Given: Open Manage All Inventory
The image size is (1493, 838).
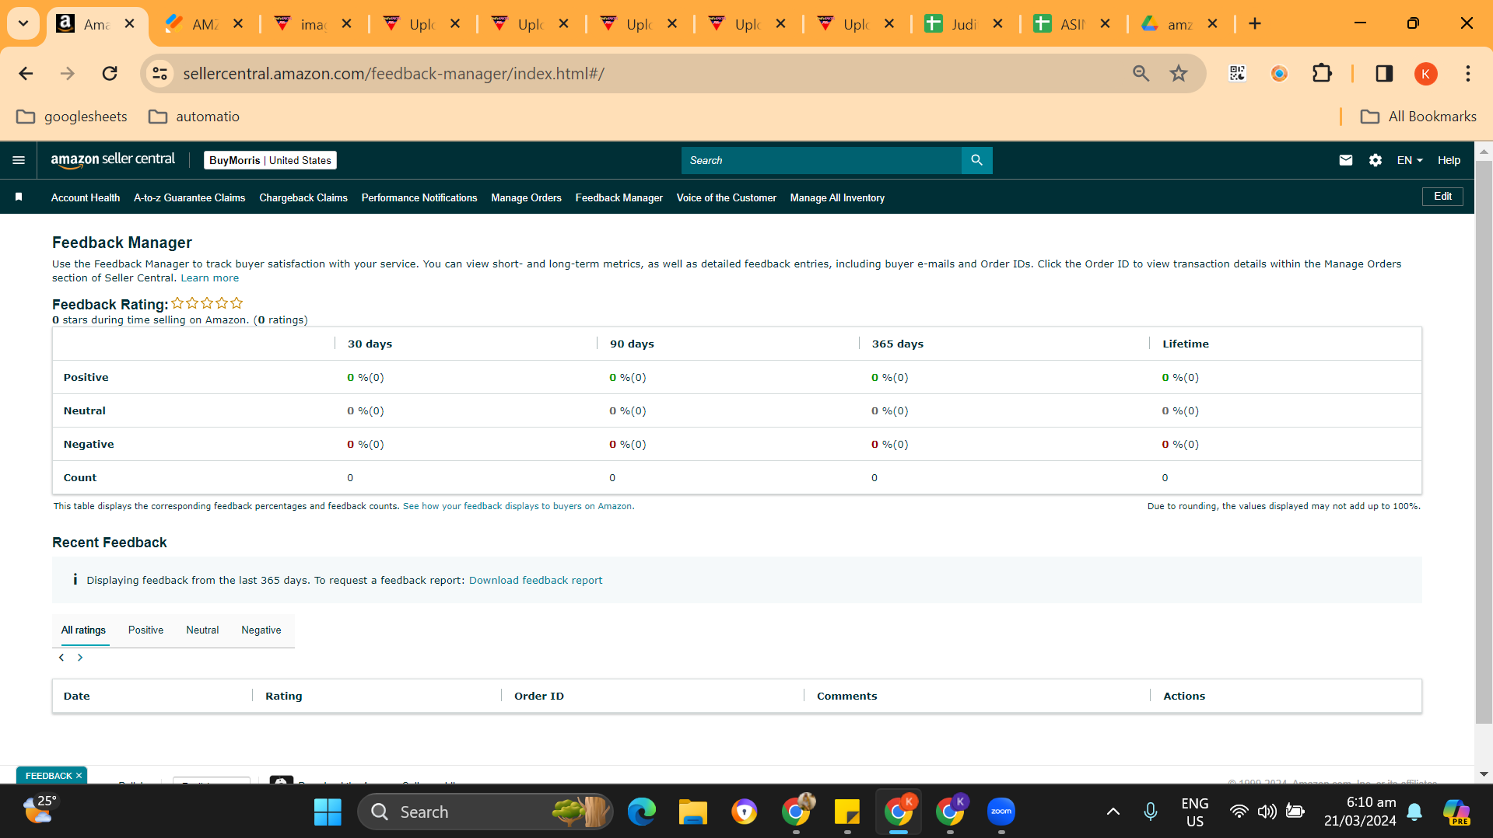Looking at the screenshot, I should click(x=837, y=198).
